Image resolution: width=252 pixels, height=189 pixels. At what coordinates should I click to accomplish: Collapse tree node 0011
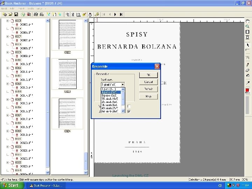tap(8, 68)
